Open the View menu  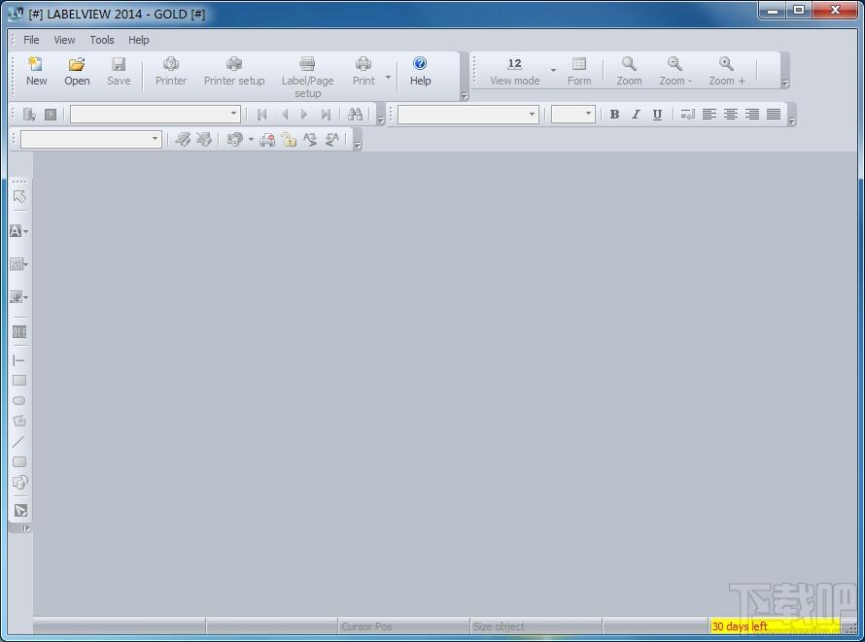point(64,40)
